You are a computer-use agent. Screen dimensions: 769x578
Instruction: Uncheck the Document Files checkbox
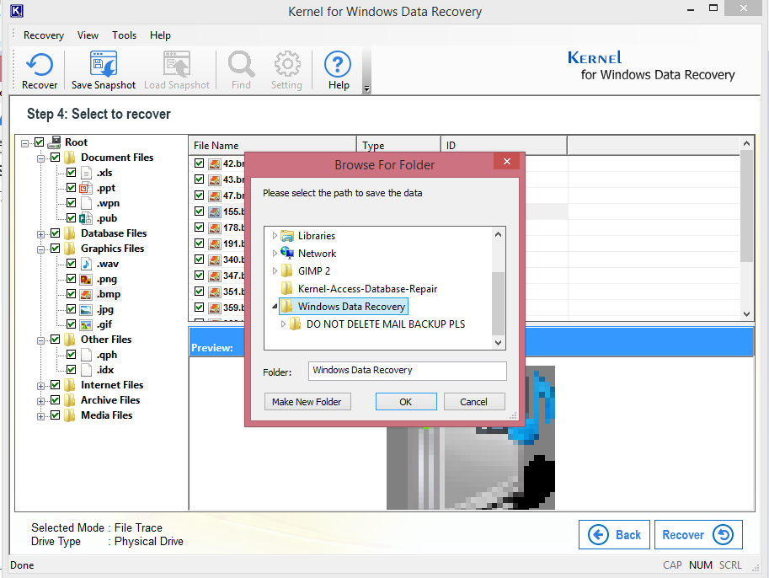56,158
